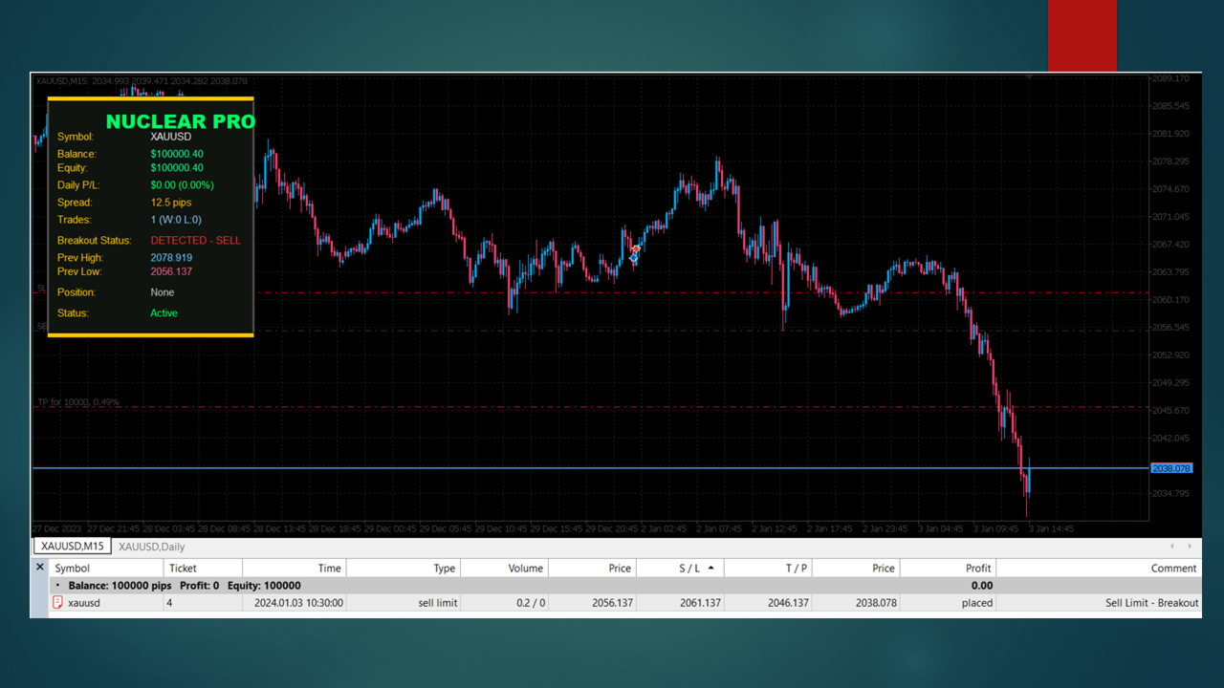Image resolution: width=1224 pixels, height=688 pixels.
Task: Click the 'placed' status cell
Action: coord(977,603)
